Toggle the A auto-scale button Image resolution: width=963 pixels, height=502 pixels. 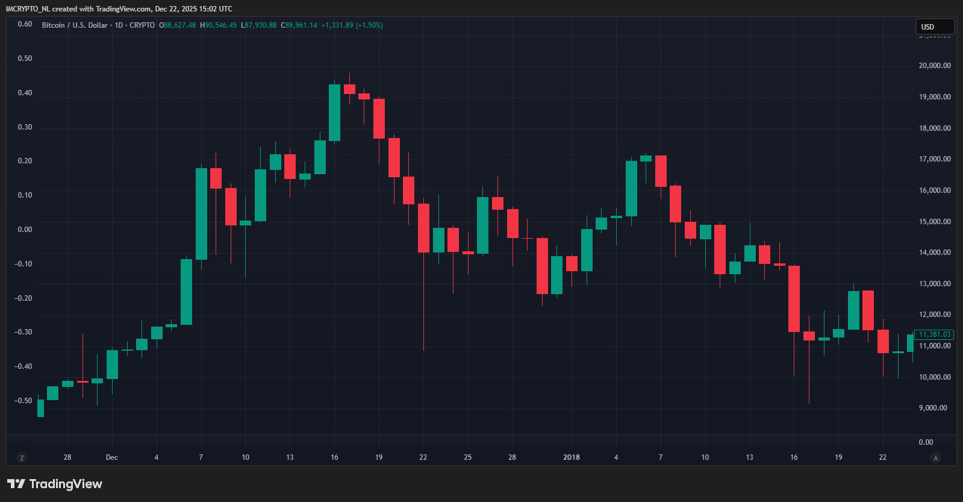pyautogui.click(x=935, y=458)
